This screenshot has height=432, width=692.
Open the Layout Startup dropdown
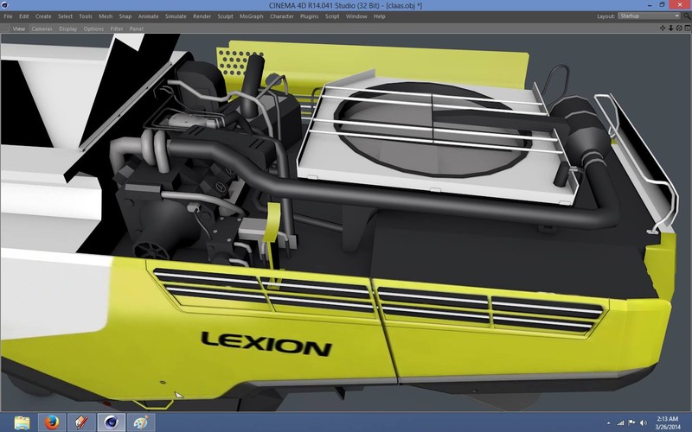point(649,16)
